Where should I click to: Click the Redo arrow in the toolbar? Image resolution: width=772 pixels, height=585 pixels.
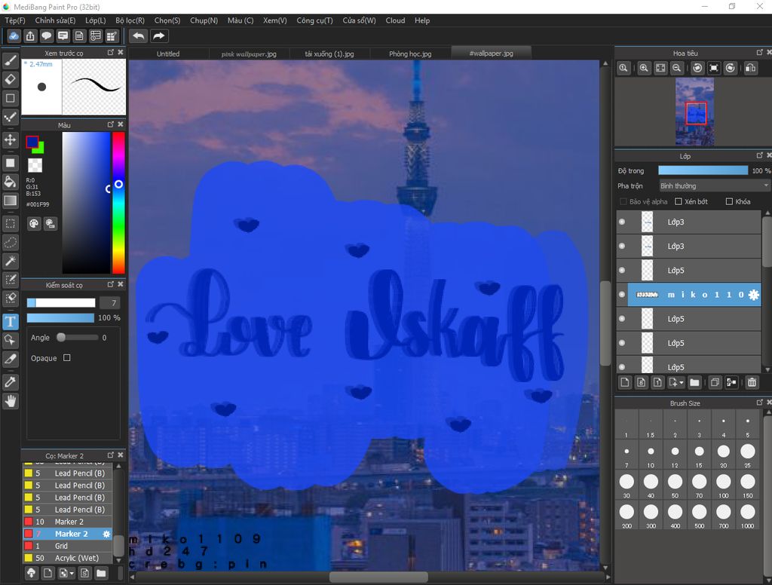click(x=158, y=36)
